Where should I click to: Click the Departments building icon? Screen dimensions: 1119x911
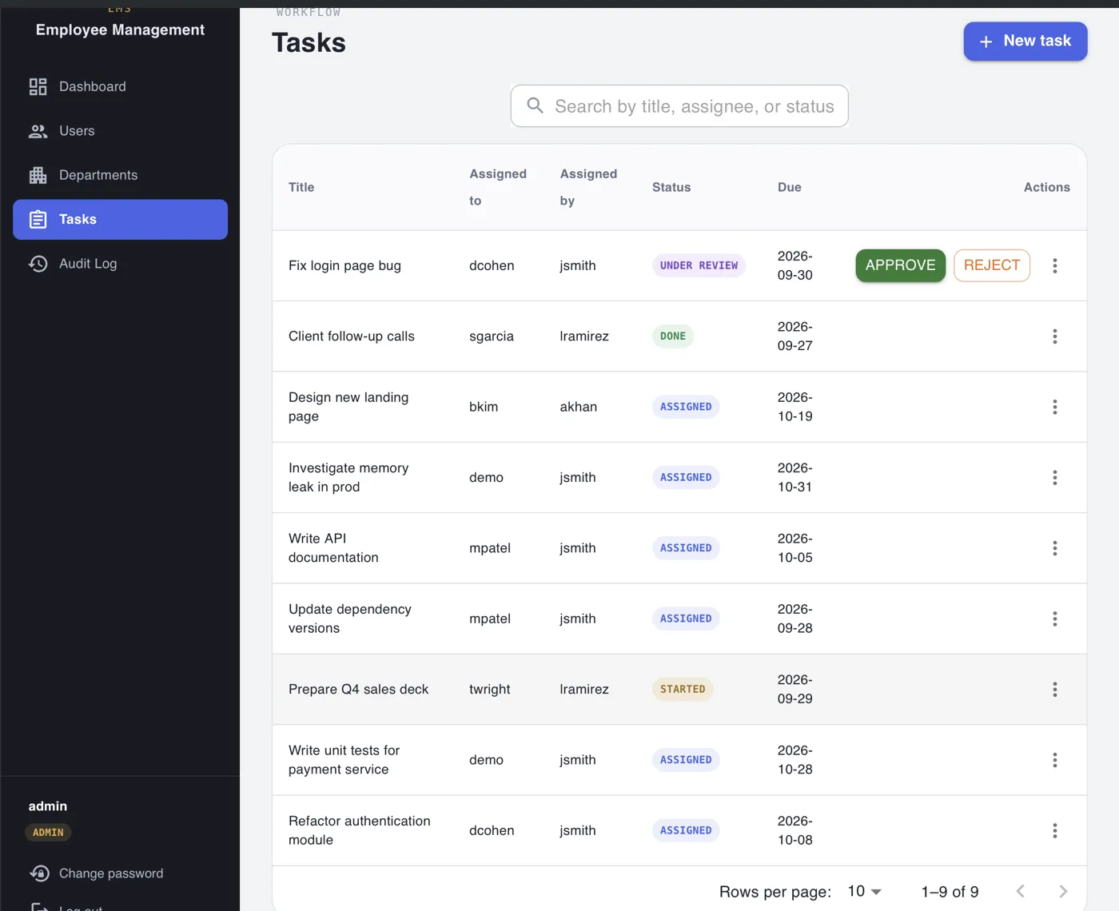38,175
